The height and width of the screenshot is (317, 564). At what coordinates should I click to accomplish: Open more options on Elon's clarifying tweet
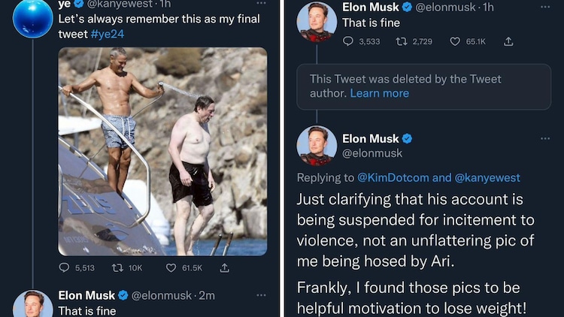pos(544,138)
